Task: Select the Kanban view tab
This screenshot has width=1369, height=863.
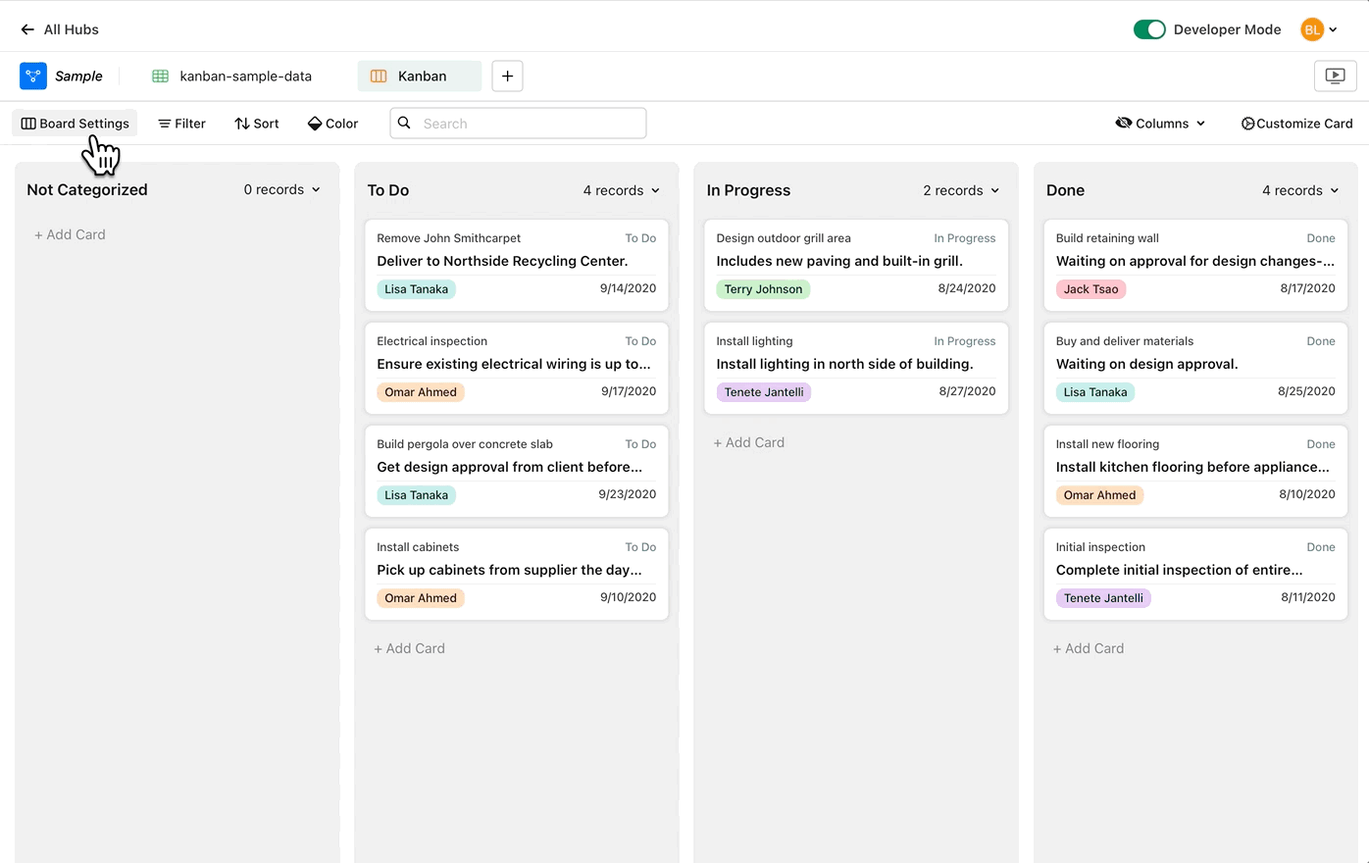Action: pyautogui.click(x=420, y=76)
